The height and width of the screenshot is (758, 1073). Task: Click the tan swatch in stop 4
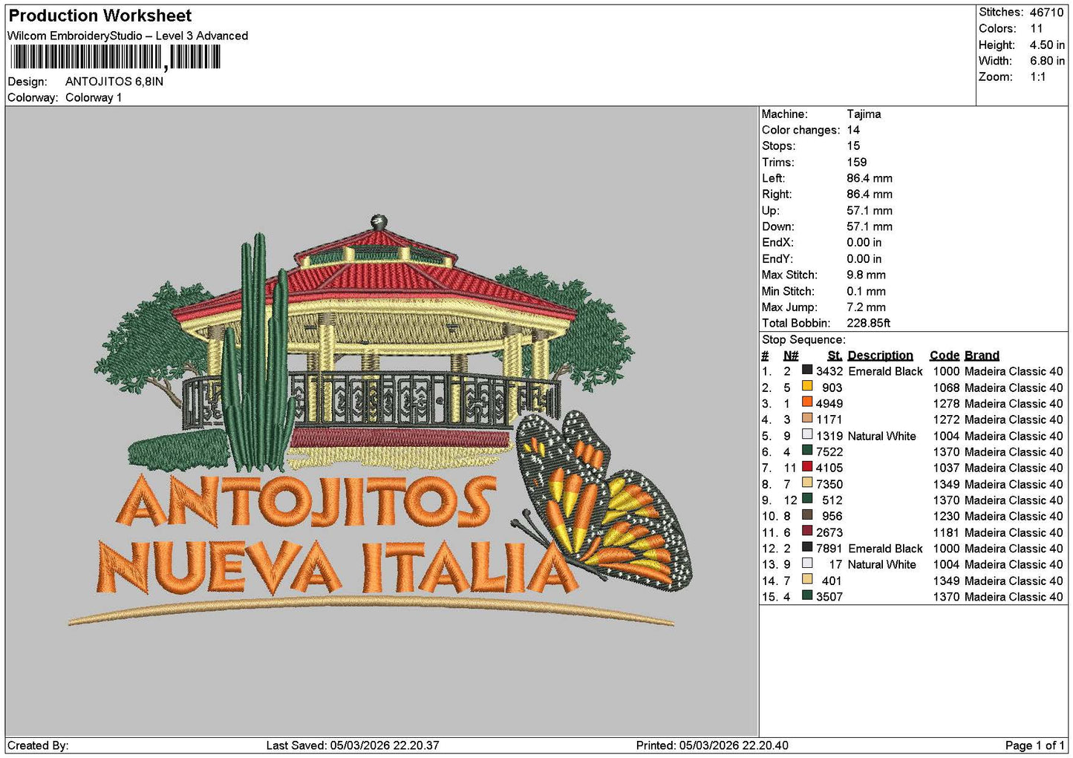(x=807, y=418)
